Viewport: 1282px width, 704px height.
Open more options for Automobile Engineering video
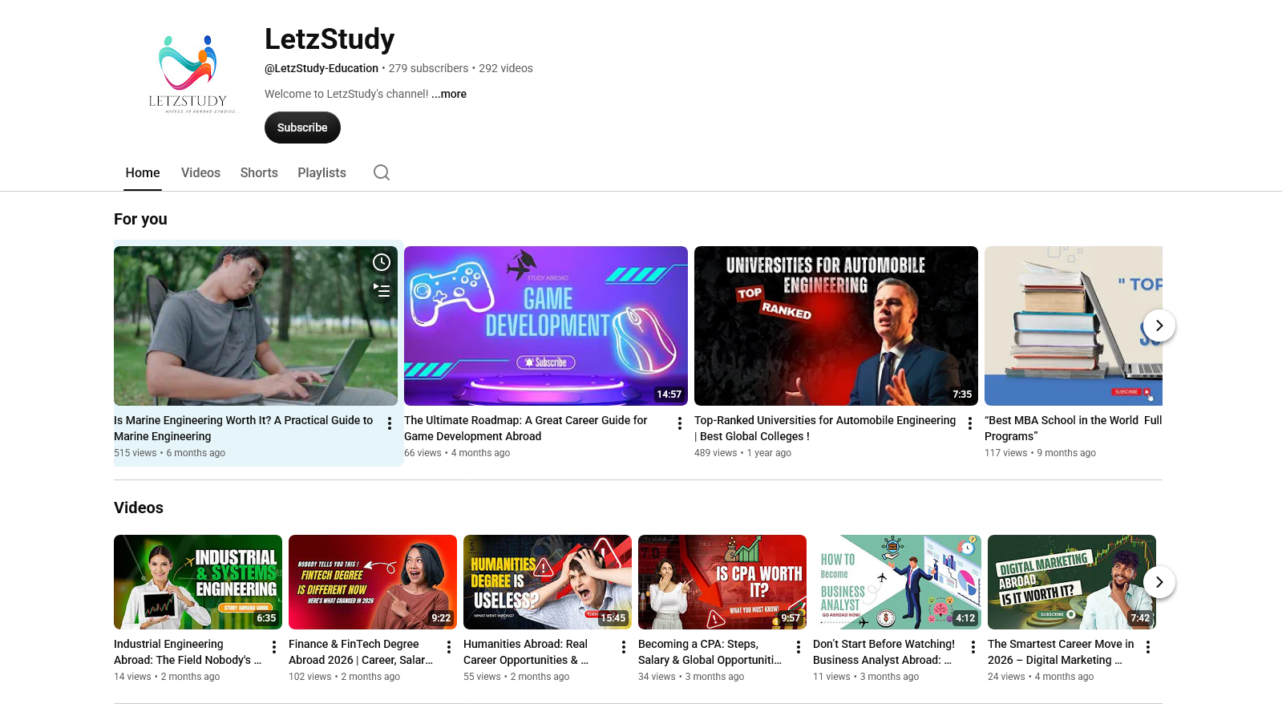[x=970, y=423]
